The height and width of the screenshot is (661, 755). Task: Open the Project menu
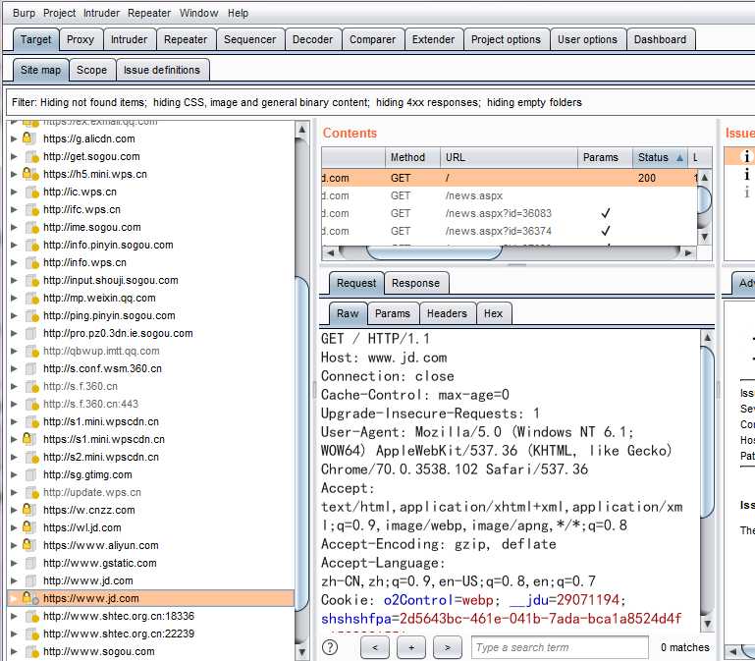59,13
